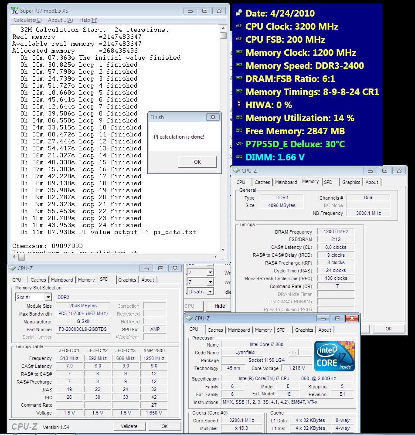Open the Calculate menu in Super PI
Image resolution: width=415 pixels, height=435 pixels.
point(27,20)
